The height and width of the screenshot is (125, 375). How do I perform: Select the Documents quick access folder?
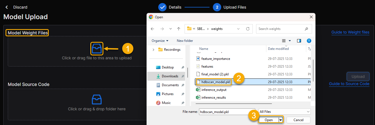click(x=170, y=85)
